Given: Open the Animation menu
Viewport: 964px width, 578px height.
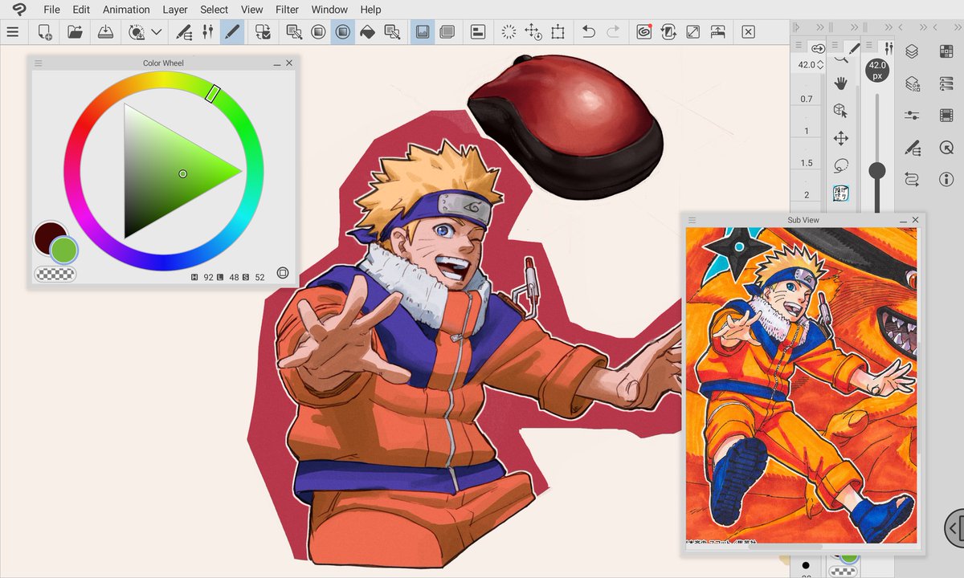Looking at the screenshot, I should point(126,10).
